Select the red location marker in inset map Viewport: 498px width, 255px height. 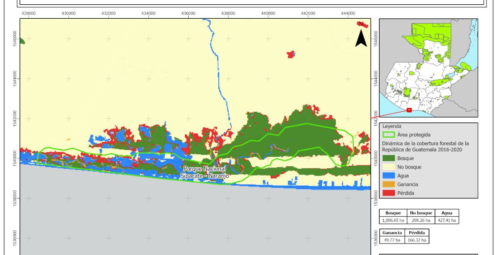[409, 110]
